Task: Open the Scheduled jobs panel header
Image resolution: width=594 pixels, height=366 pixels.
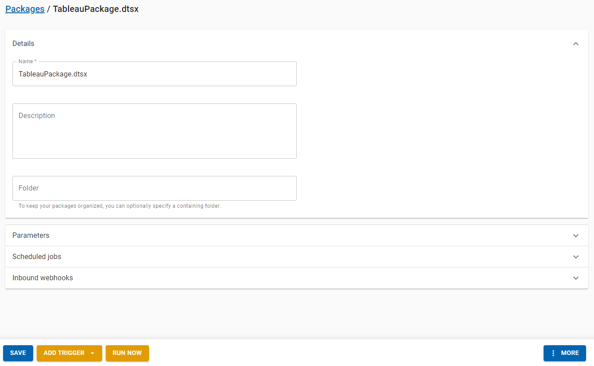Action: pyautogui.click(x=37, y=257)
